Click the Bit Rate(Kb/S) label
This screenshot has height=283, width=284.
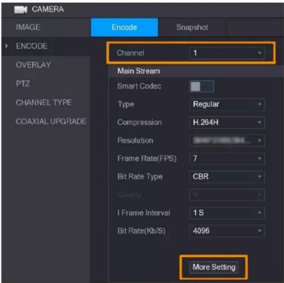[141, 231]
